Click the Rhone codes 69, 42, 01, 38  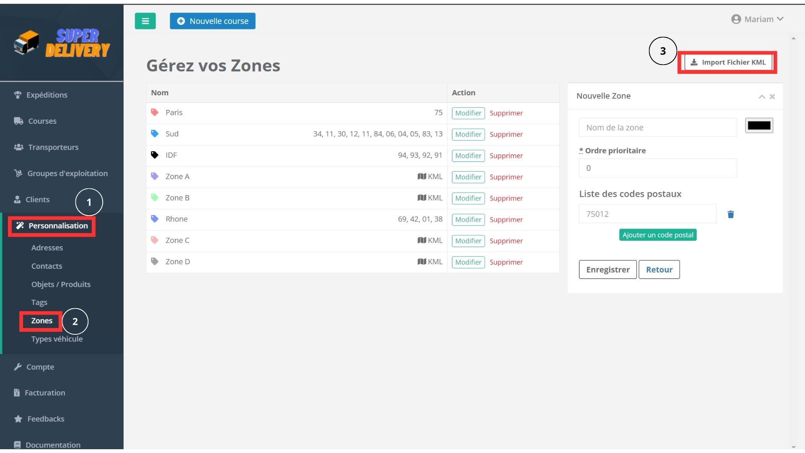coord(420,219)
